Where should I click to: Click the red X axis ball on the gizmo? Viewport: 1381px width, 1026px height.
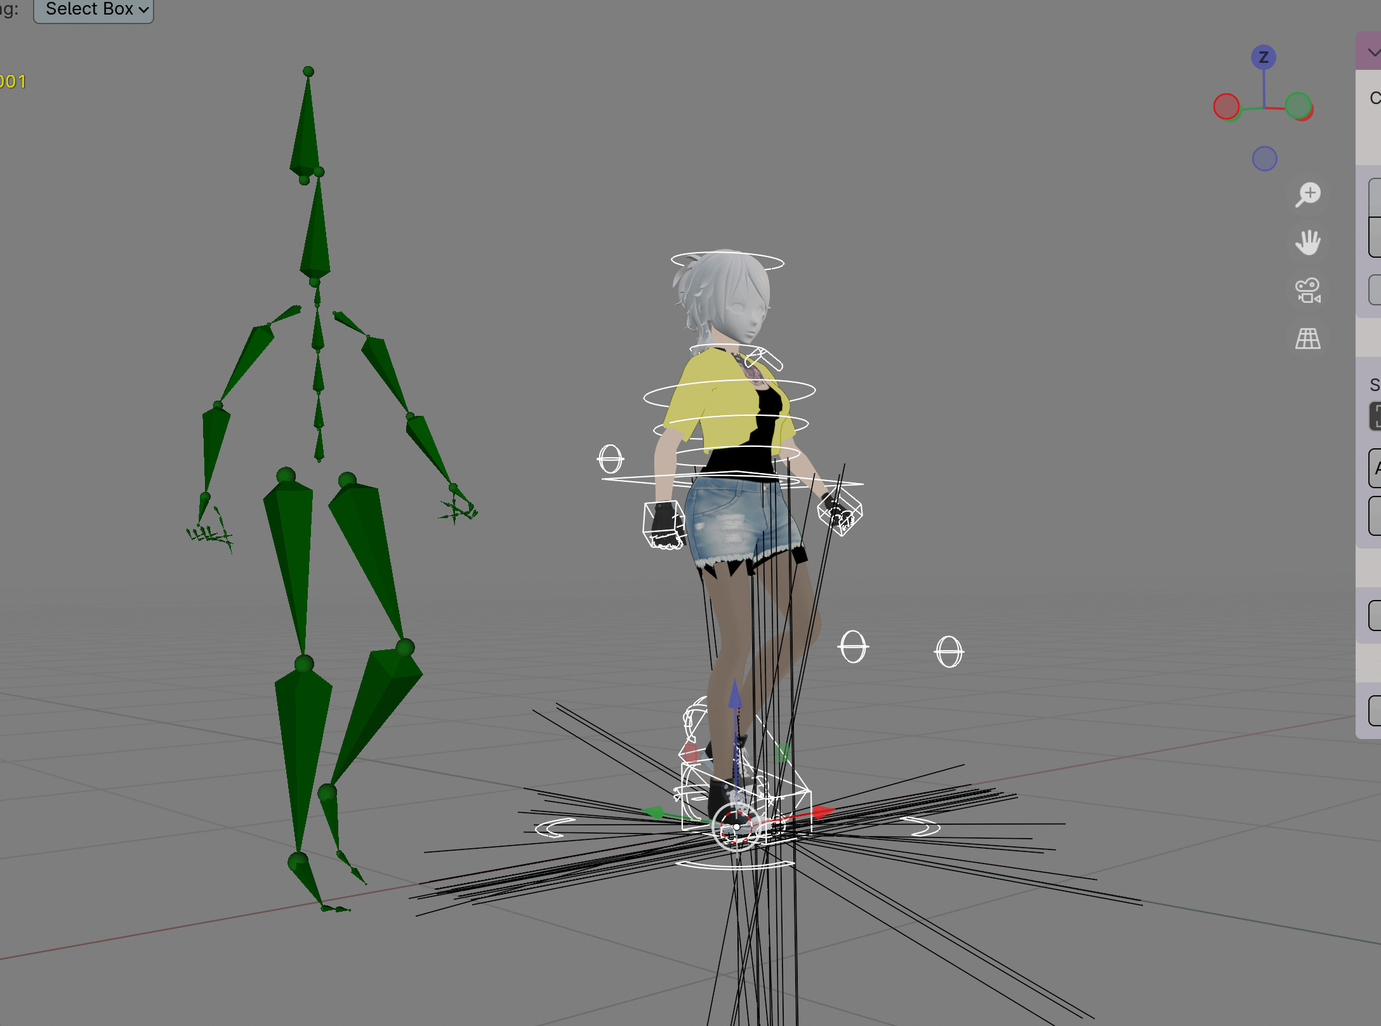pos(1226,107)
